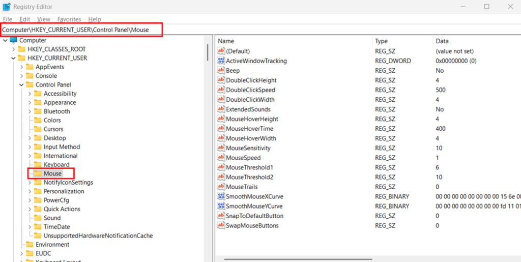Click the Environment folder icon

point(30,244)
